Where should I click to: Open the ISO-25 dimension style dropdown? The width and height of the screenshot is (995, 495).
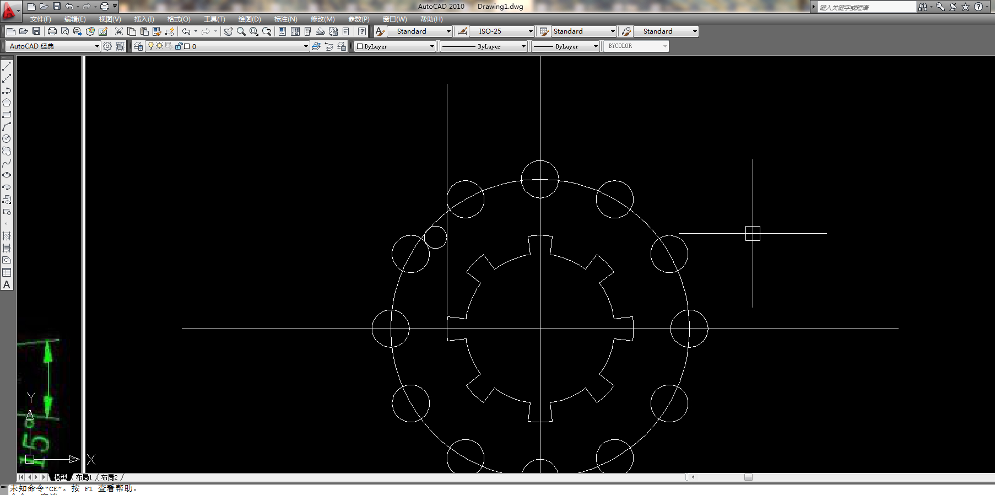click(502, 31)
